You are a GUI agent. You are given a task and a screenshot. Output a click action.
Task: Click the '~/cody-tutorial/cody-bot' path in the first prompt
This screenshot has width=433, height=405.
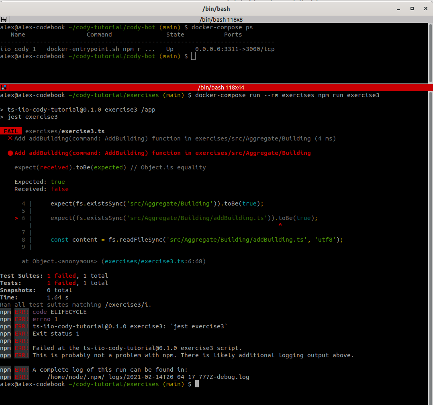tap(112, 27)
